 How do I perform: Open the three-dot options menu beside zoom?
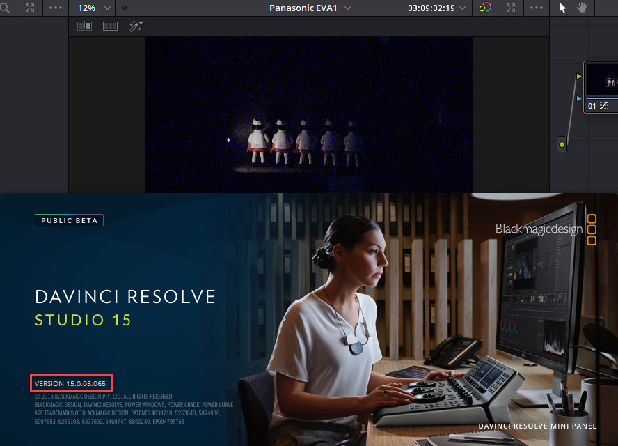click(x=56, y=8)
